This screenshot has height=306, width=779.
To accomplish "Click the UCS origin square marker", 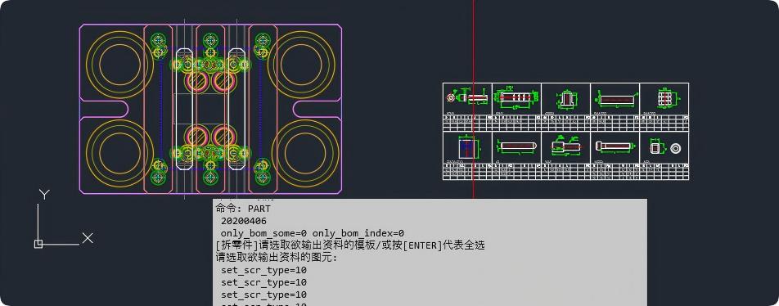I will click(38, 244).
